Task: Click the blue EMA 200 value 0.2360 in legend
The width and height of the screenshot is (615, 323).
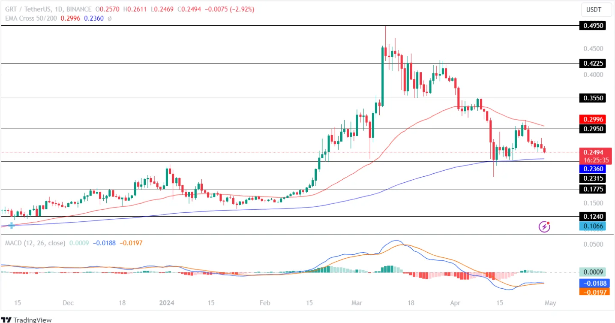Action: pyautogui.click(x=94, y=18)
